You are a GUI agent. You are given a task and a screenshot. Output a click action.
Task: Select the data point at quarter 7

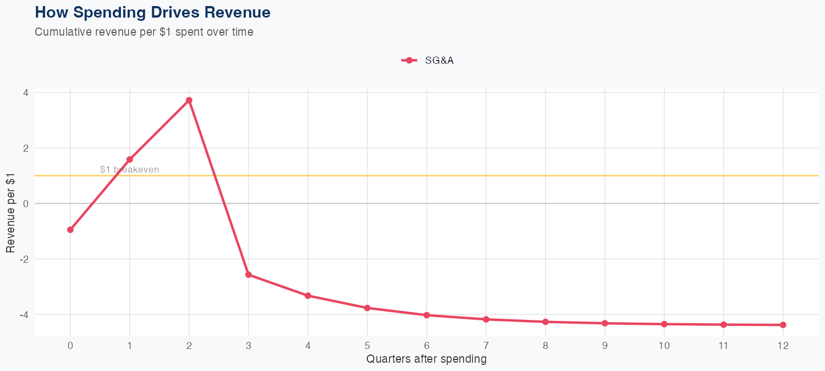486,319
